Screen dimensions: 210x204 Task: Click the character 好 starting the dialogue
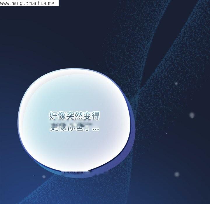53,116
